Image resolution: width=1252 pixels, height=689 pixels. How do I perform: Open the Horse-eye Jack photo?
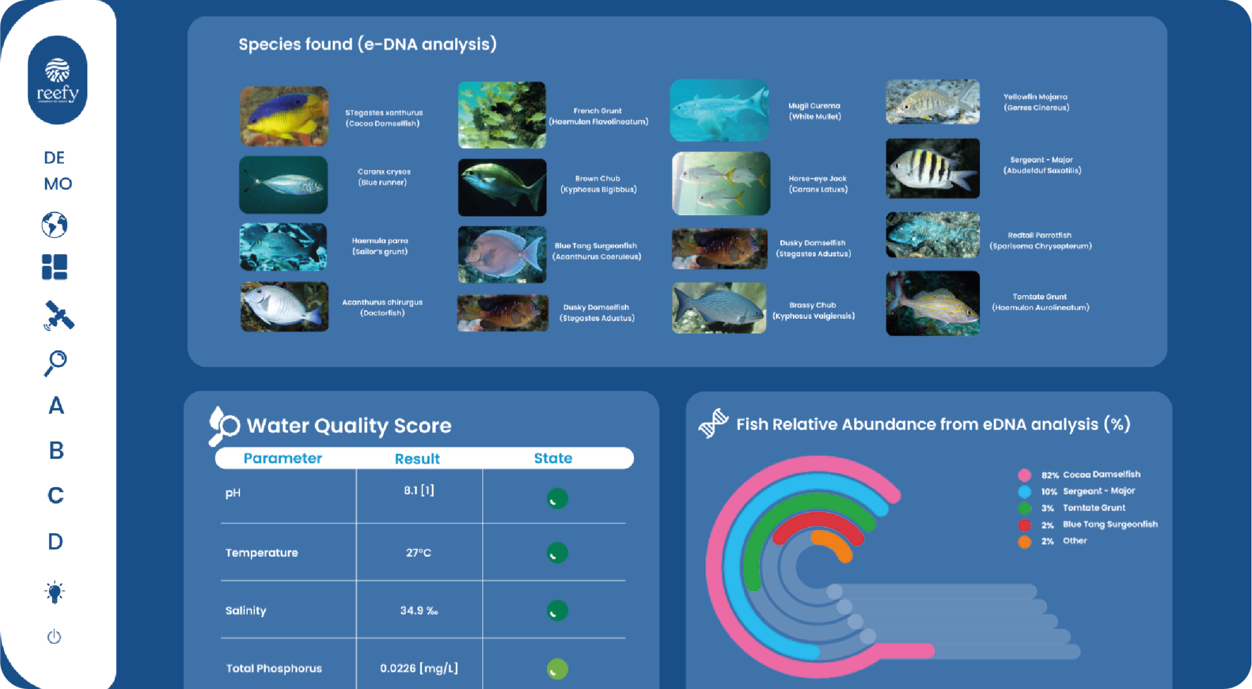721,184
